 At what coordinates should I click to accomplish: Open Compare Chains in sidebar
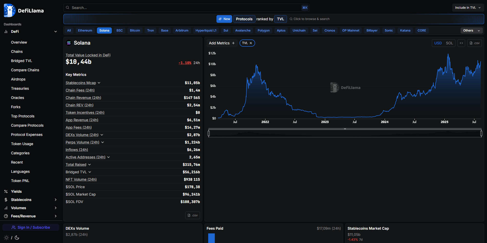click(25, 70)
